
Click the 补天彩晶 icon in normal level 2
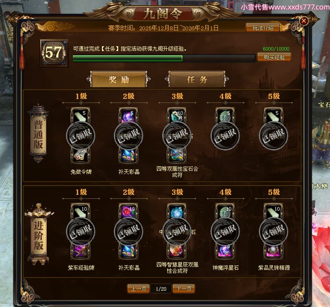coord(128,156)
